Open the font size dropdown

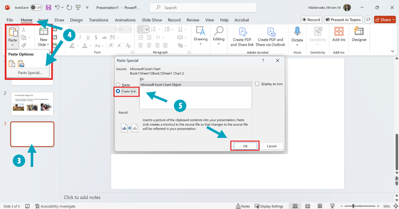[130, 29]
